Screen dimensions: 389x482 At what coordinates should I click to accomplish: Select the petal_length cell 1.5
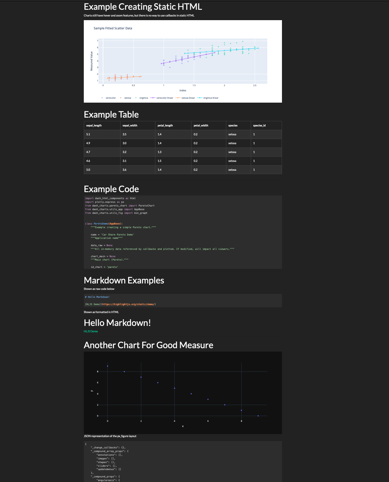pyautogui.click(x=173, y=161)
